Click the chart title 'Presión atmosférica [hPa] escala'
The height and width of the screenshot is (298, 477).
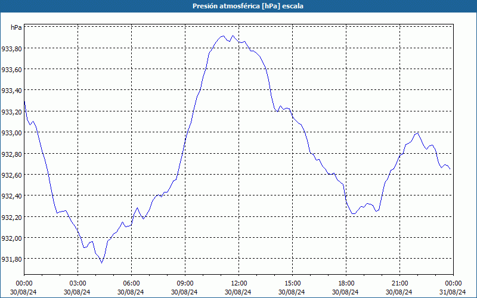click(248, 6)
